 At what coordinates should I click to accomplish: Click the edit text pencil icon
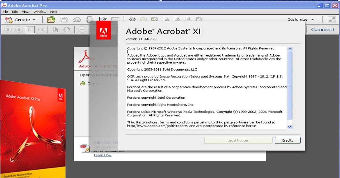tap(103, 19)
